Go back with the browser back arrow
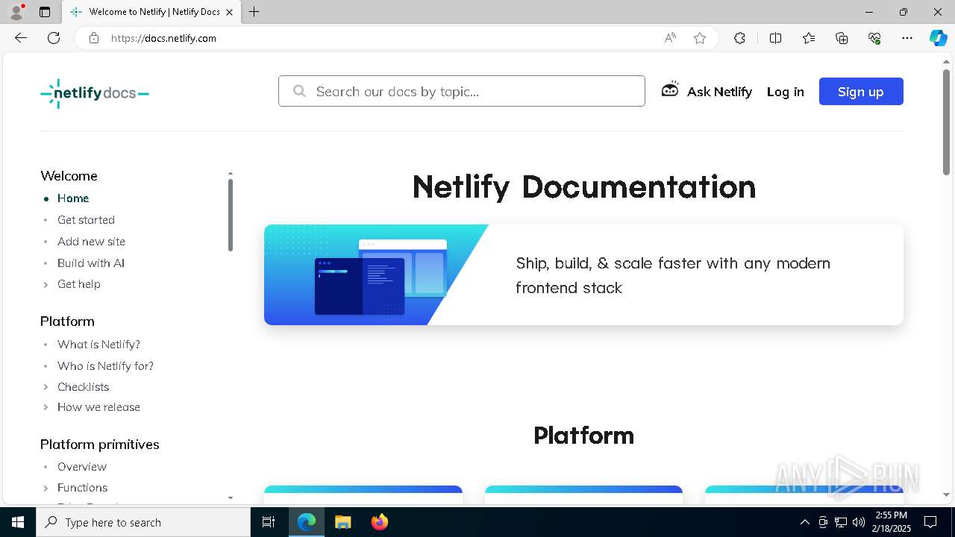The width and height of the screenshot is (955, 537). pos(21,38)
